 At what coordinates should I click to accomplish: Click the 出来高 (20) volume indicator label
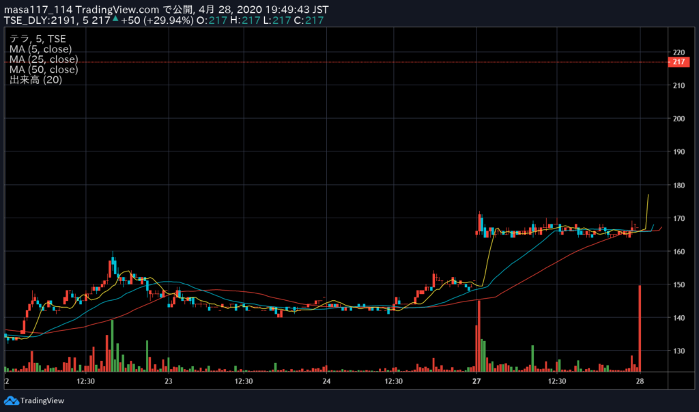click(35, 80)
